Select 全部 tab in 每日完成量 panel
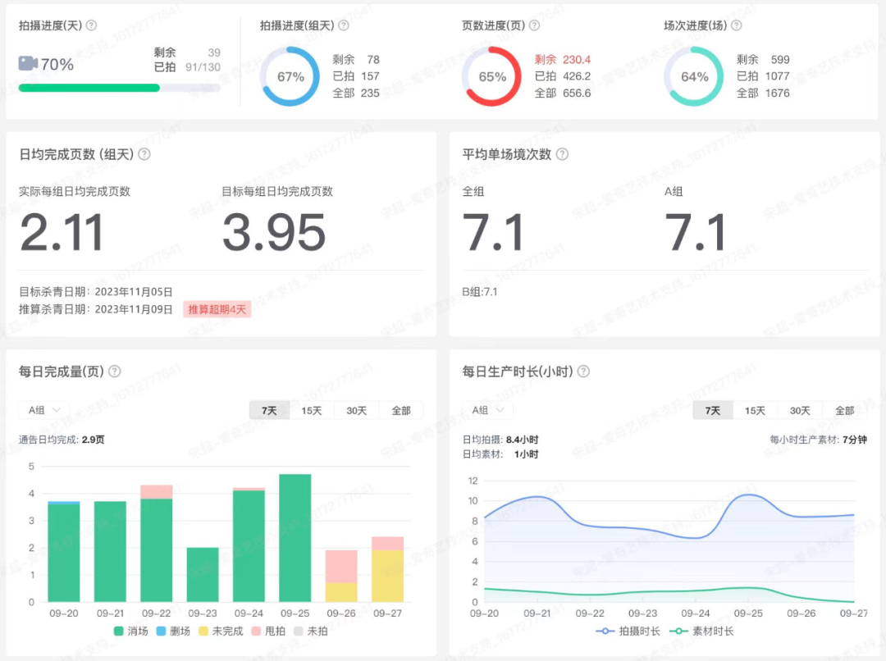The image size is (886, 661). pos(401,411)
